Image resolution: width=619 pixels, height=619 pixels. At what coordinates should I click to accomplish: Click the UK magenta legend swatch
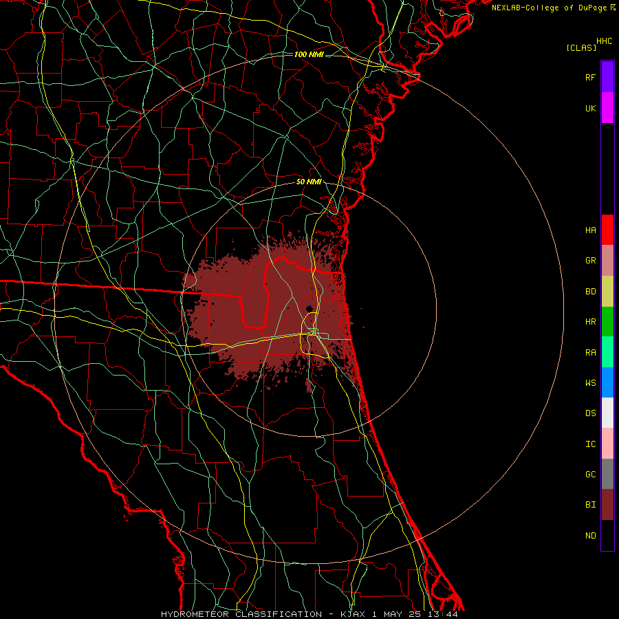(x=607, y=108)
